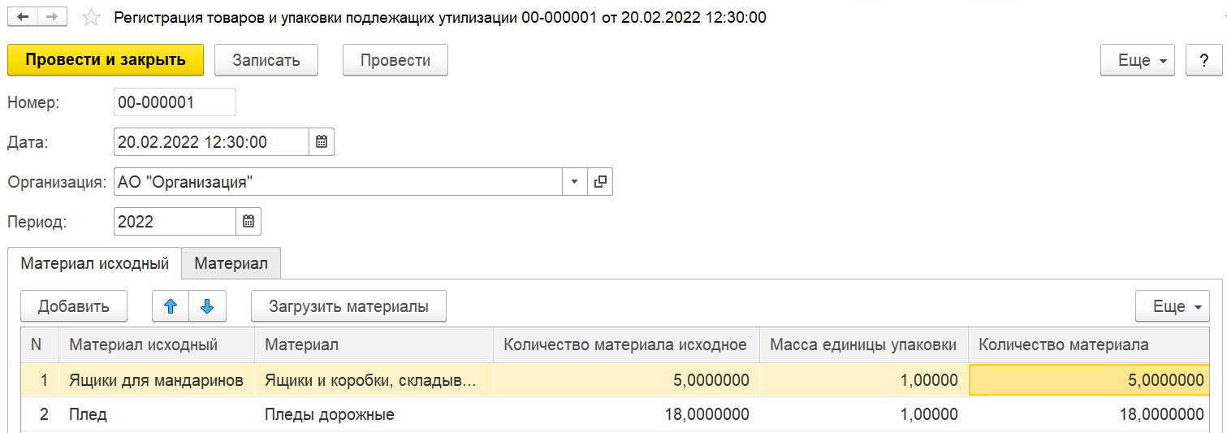Sort by N column header
This screenshot has width=1227, height=433.
click(39, 344)
